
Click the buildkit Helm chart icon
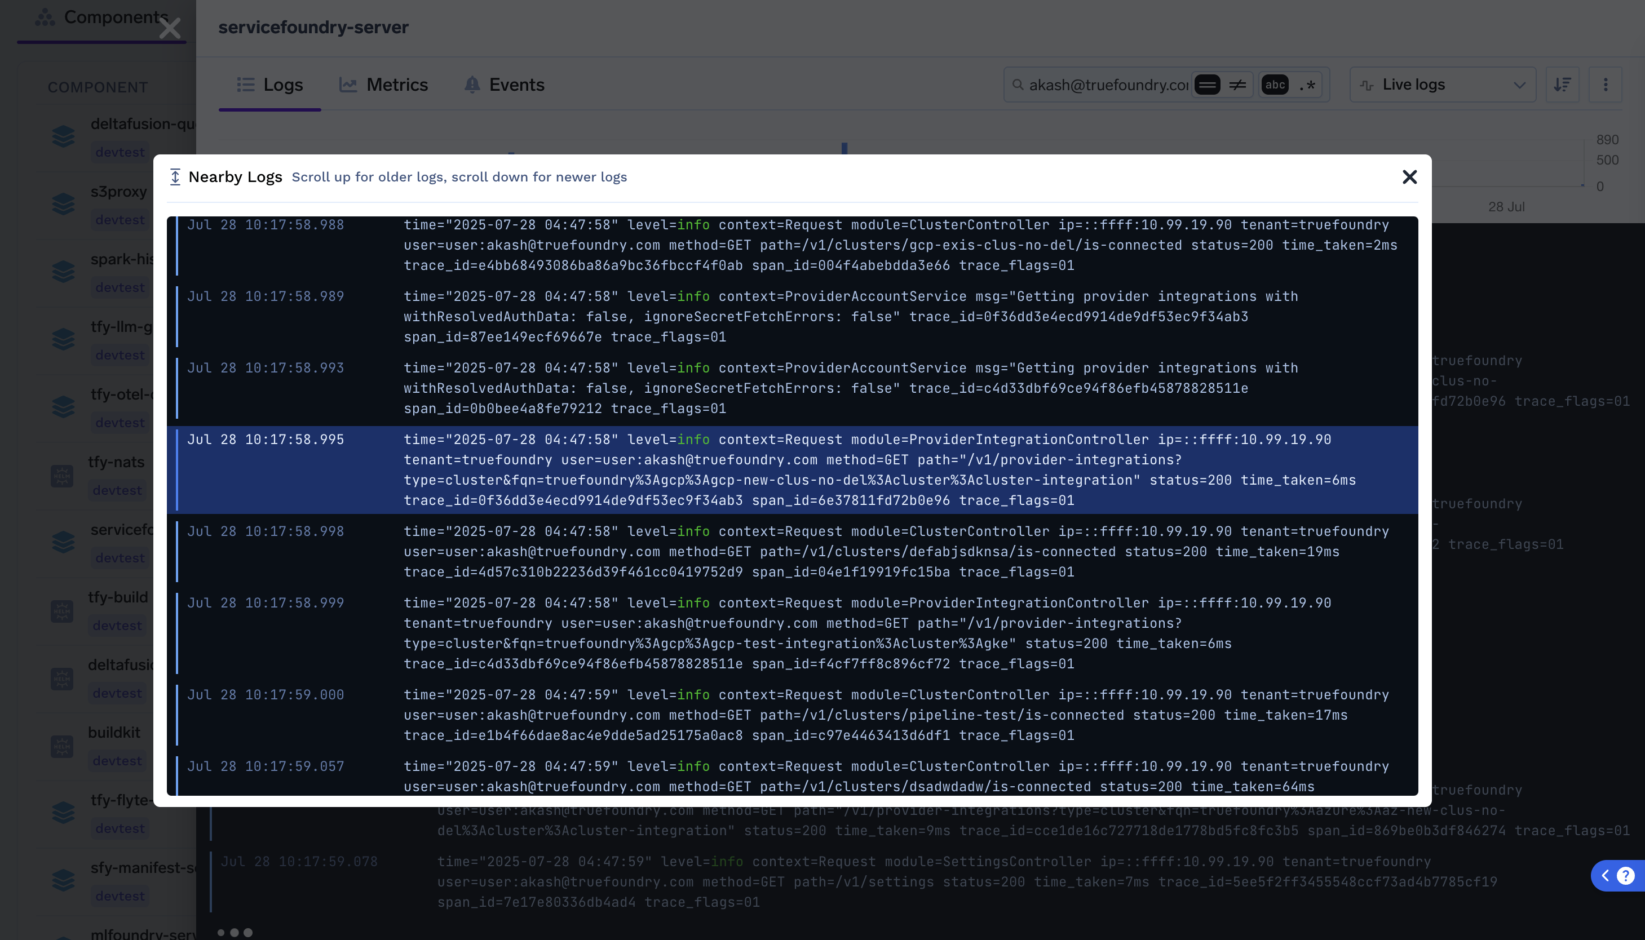(x=62, y=746)
